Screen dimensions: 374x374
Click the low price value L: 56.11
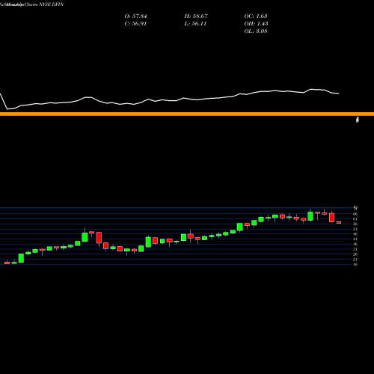click(195, 24)
